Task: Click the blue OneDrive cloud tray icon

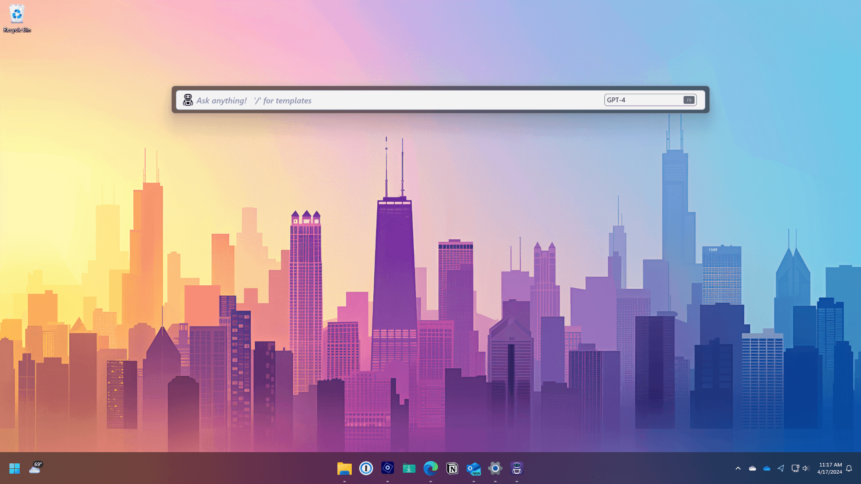Action: (x=766, y=468)
